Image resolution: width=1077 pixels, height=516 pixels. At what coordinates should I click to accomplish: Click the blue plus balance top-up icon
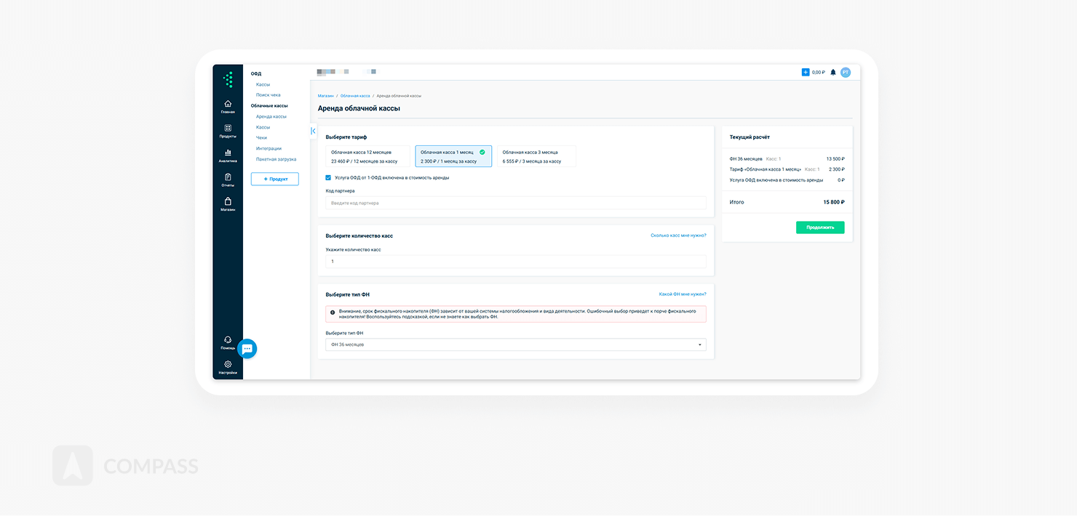point(806,73)
